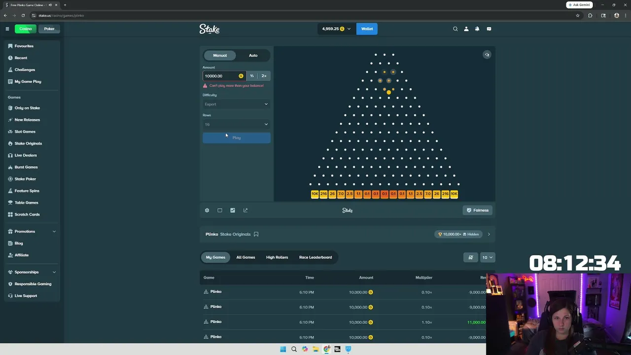This screenshot has width=631, height=355.
Task: Click the game settings gear icon
Action: [x=207, y=210]
